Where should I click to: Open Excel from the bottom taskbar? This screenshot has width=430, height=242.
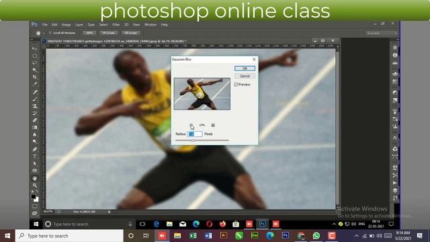click(x=193, y=236)
